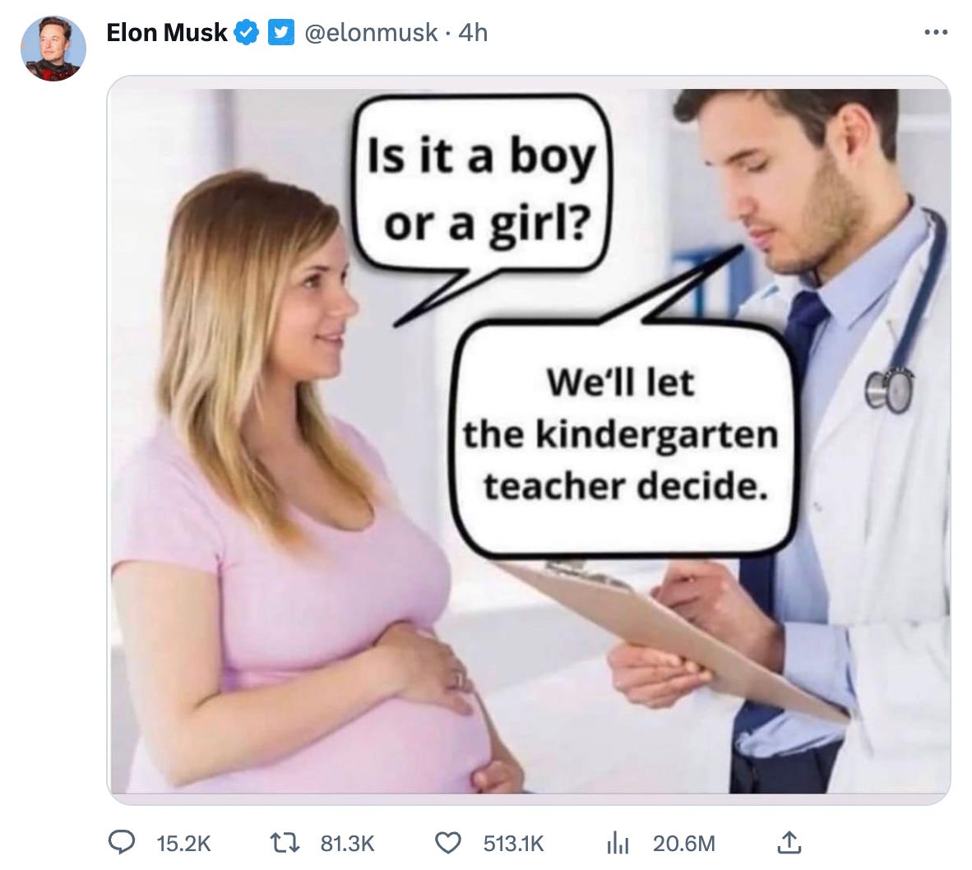
Task: Open the three-dot more options menu
Action: pyautogui.click(x=936, y=32)
